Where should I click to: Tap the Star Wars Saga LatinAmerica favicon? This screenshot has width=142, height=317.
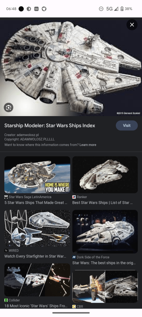pyautogui.click(x=6, y=197)
